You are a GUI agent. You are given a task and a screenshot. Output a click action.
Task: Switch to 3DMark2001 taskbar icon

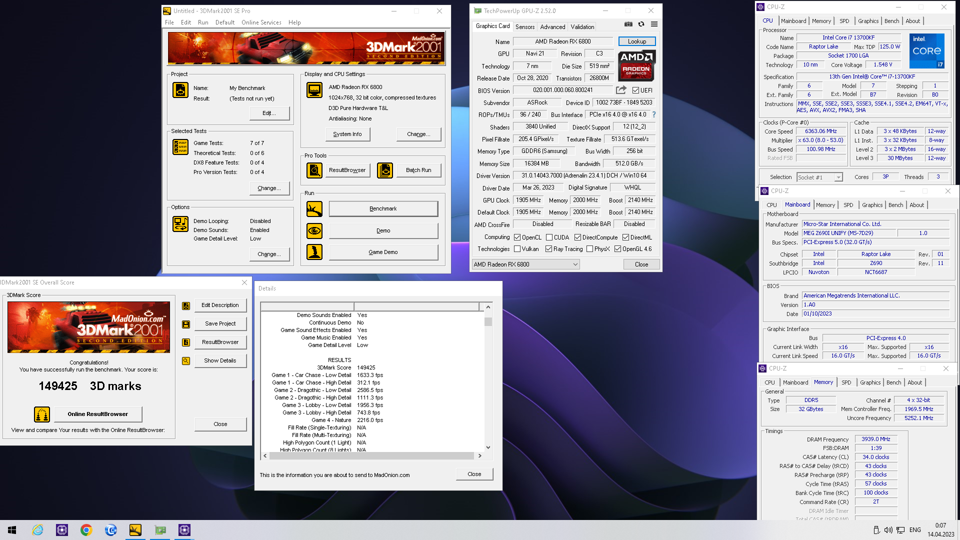click(135, 530)
